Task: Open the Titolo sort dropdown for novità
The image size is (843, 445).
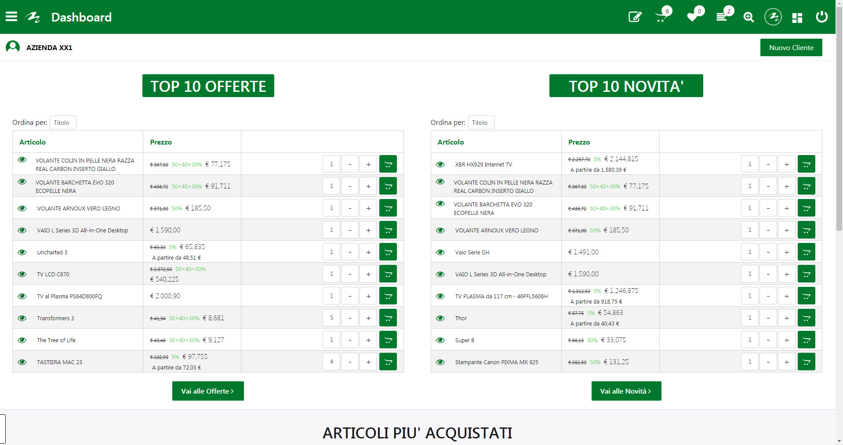Action: tap(481, 123)
